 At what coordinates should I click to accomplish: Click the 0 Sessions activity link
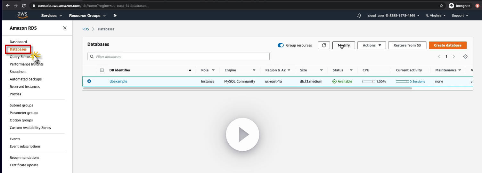(x=417, y=82)
